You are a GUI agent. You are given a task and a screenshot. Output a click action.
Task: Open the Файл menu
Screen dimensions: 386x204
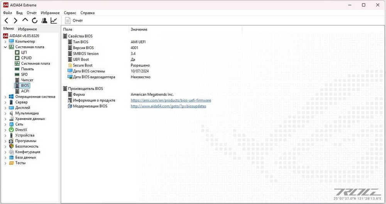pyautogui.click(x=8, y=13)
